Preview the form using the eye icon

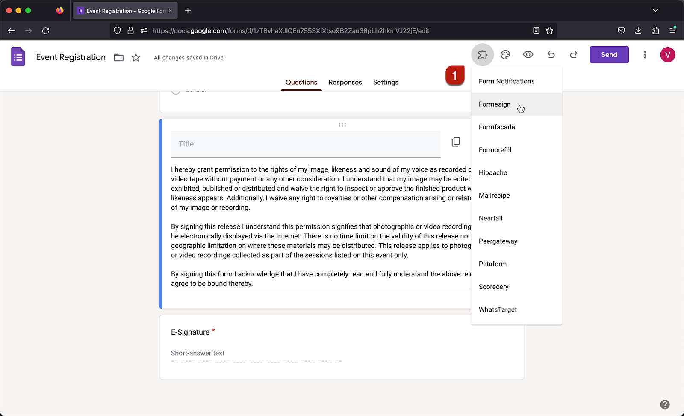[x=528, y=54]
